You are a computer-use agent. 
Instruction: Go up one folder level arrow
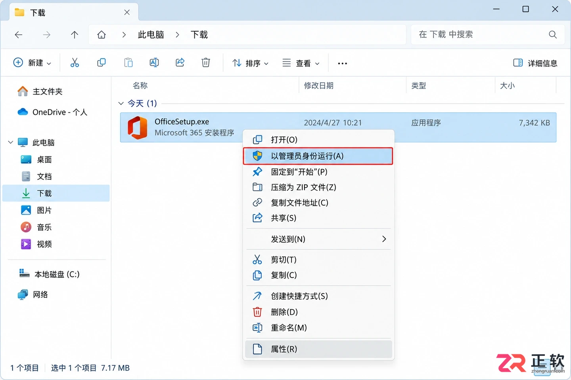tap(75, 35)
